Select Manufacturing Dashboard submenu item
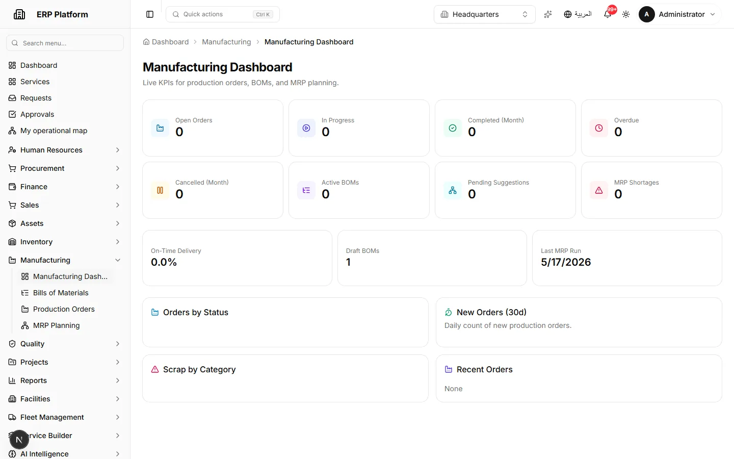 point(65,276)
